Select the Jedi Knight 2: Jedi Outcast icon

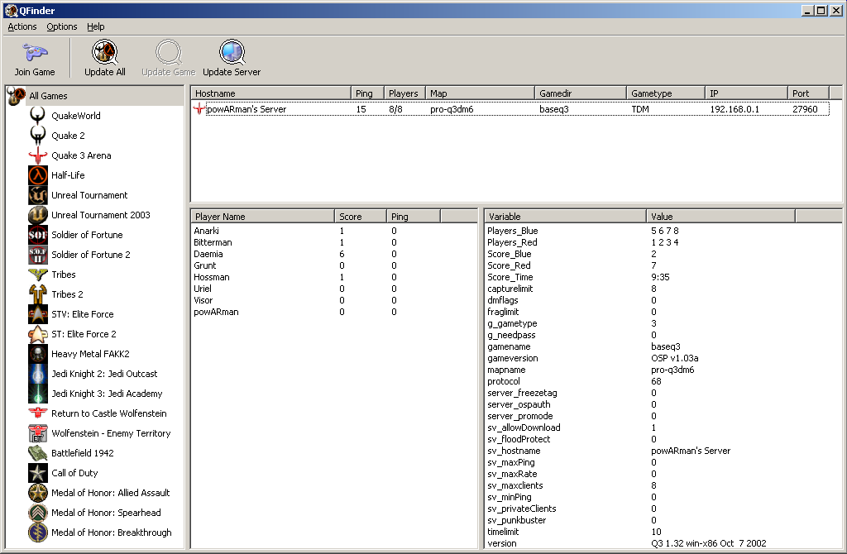[38, 374]
